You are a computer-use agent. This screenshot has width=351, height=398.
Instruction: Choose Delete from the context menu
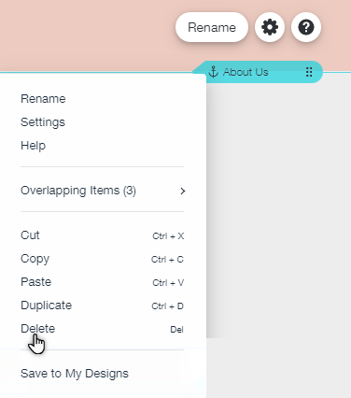coord(102,329)
